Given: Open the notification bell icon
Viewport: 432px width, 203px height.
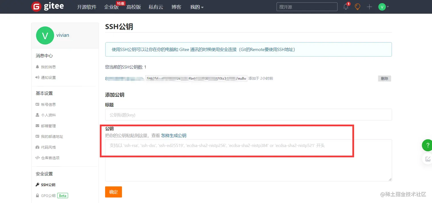Looking at the screenshot, I should coord(346,7).
